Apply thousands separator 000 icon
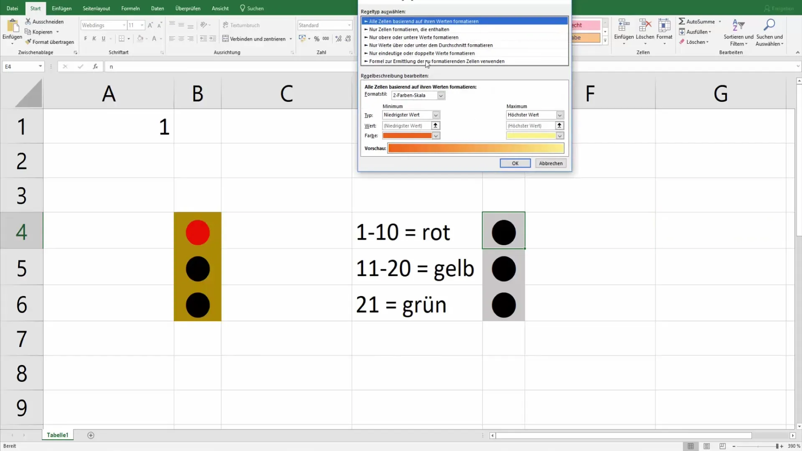Screen dimensions: 802x451 pyautogui.click(x=326, y=38)
